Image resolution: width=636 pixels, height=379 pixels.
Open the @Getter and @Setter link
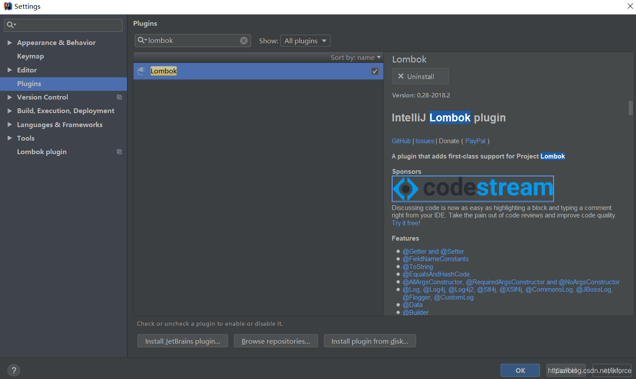tap(433, 252)
